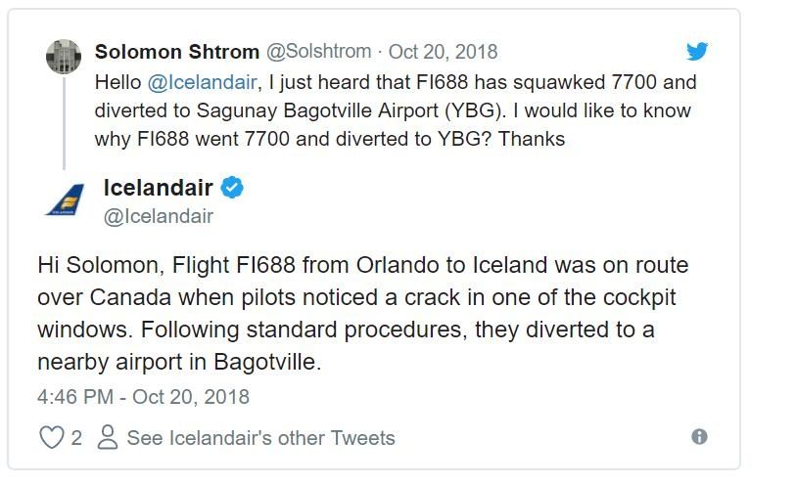
Task: Click the Twitter bird logo icon
Action: pyautogui.click(x=697, y=51)
